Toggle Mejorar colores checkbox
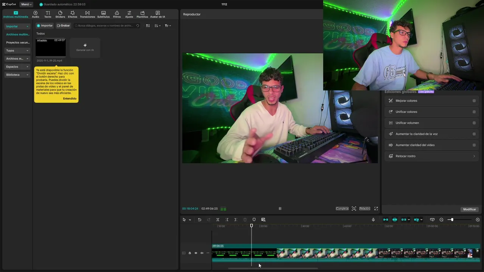Viewport: 484px width, 272px height. tap(474, 101)
